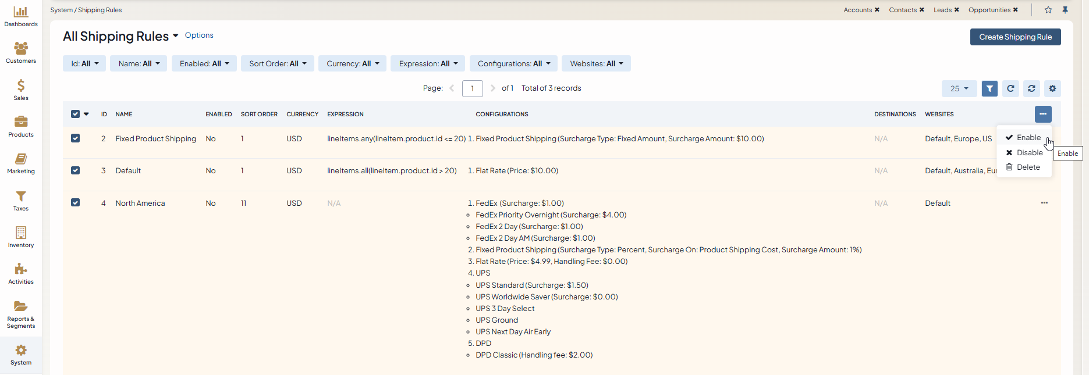Screen dimensions: 1089x375
Task: Open the Inventory sidebar icon
Action: 21,237
